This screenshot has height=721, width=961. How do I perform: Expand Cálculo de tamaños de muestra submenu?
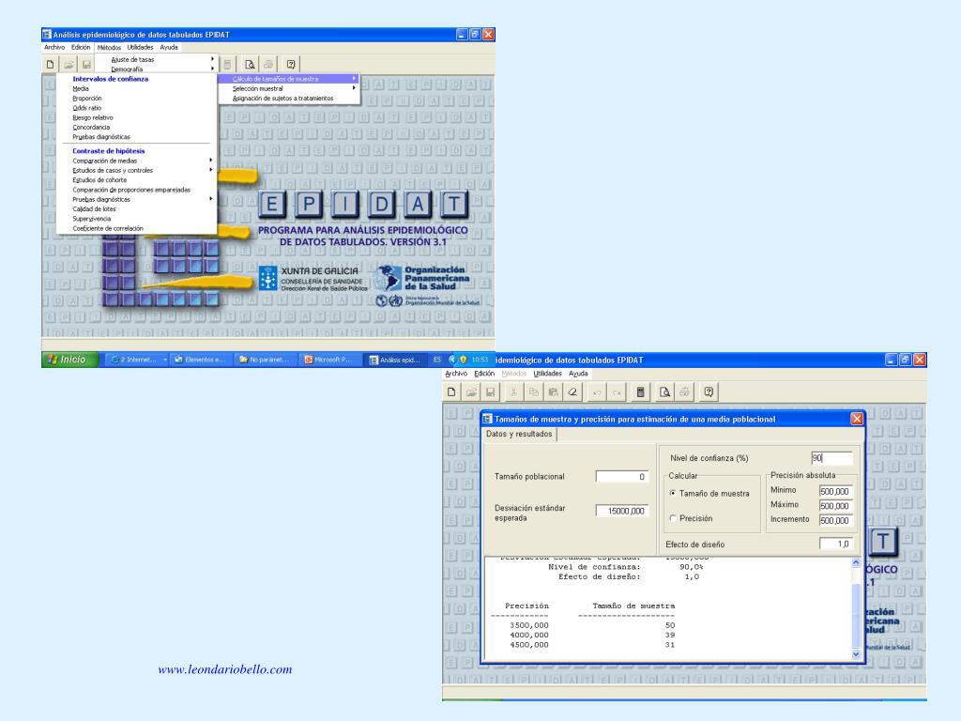[x=289, y=79]
